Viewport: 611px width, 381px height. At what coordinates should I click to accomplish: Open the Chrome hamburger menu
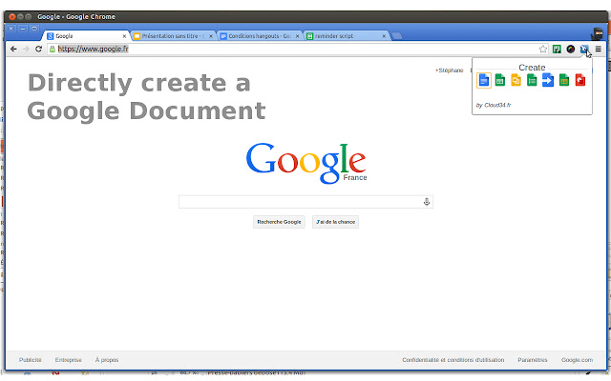click(599, 49)
